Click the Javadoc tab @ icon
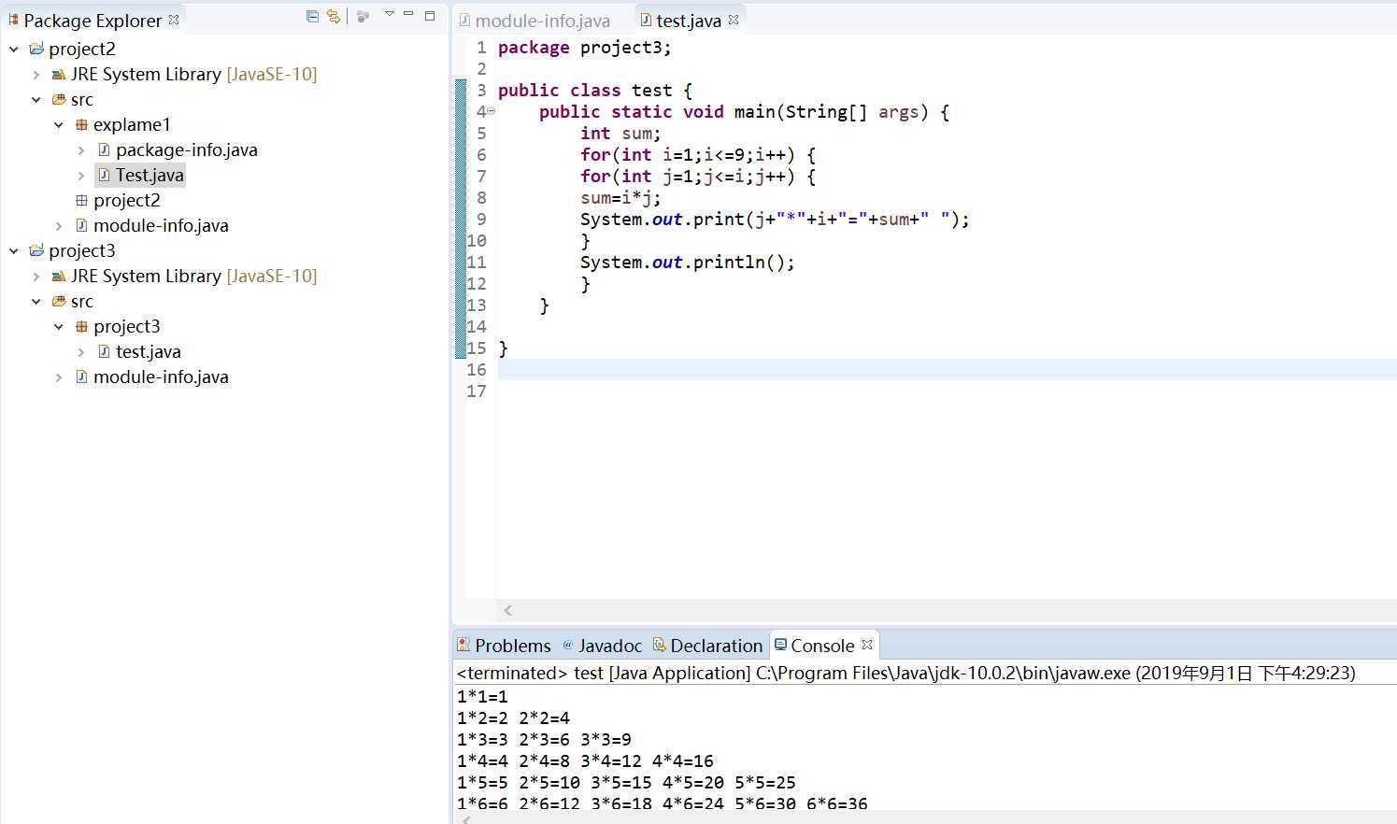 [567, 645]
